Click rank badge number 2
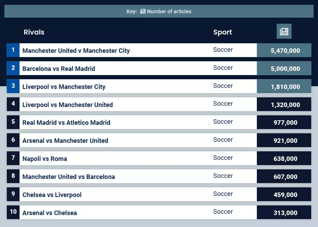 pos(13,68)
